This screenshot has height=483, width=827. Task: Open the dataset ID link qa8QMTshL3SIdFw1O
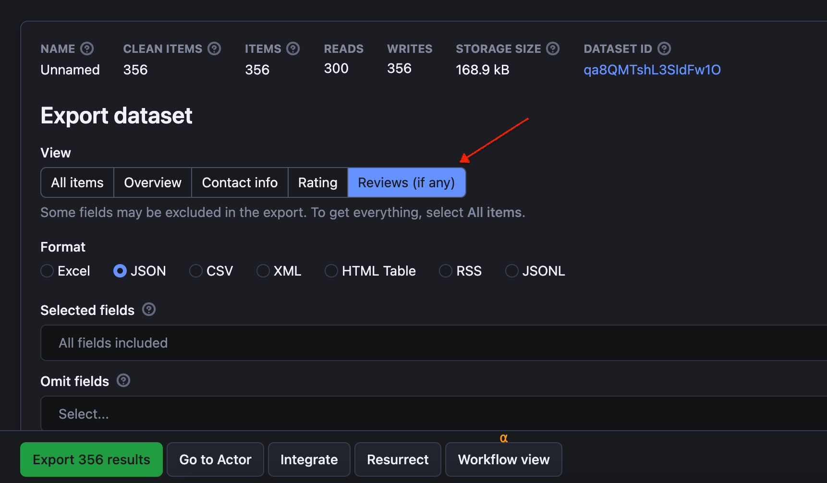coord(652,70)
